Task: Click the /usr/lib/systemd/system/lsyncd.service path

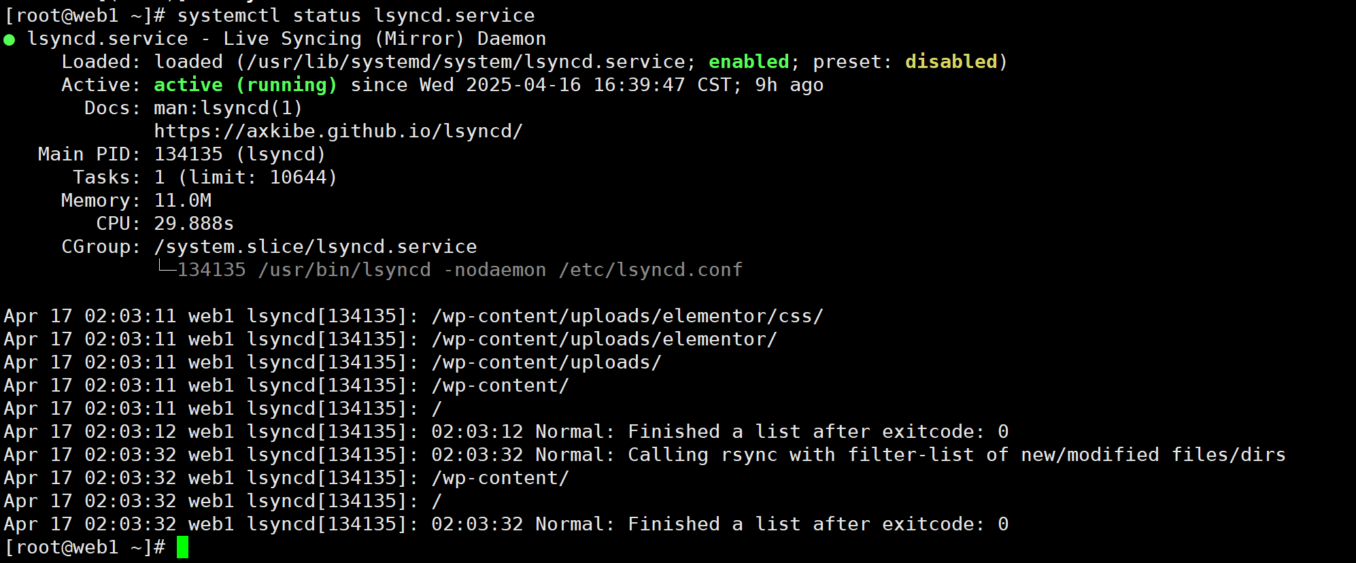Action: [466, 61]
